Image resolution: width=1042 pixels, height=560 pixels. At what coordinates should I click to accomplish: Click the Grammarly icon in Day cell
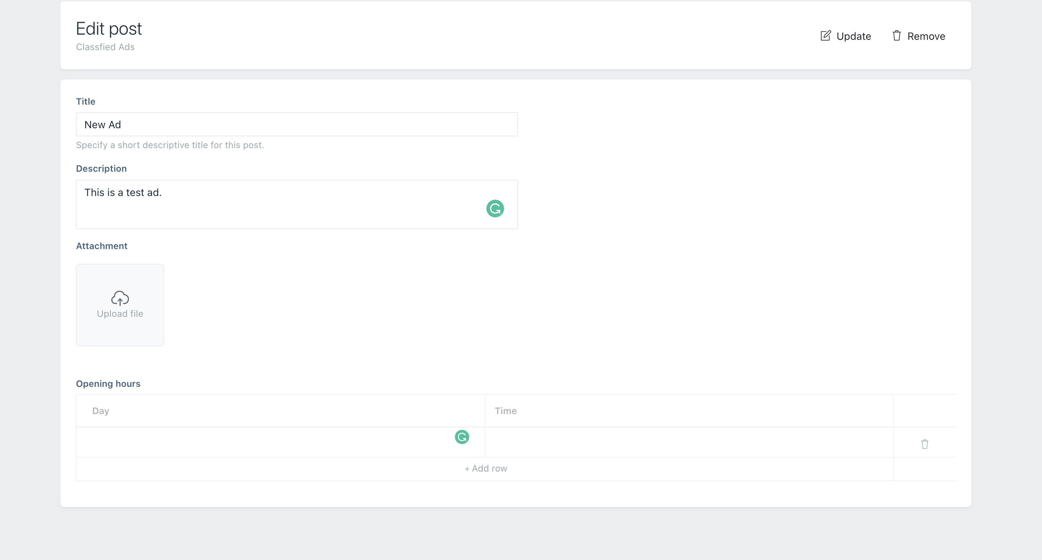(462, 437)
